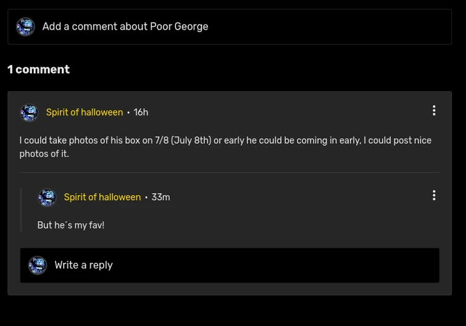Click the divider line above the reply

tap(229, 172)
